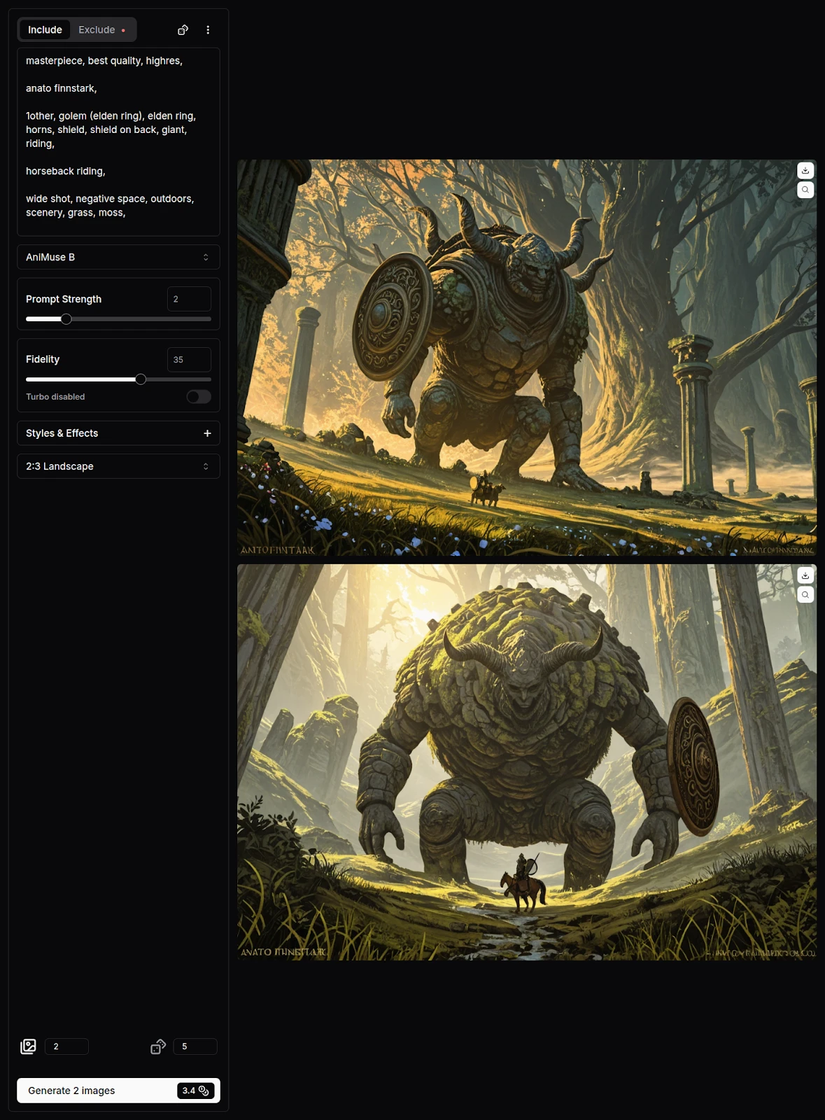Download the bottom golem image

(x=805, y=575)
